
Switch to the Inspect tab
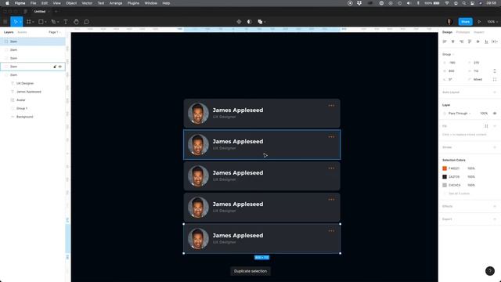[x=478, y=32]
